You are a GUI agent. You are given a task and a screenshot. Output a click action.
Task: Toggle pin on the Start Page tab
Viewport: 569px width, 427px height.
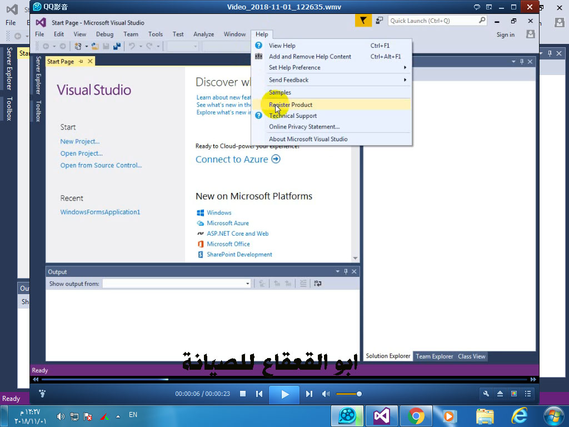[81, 61]
